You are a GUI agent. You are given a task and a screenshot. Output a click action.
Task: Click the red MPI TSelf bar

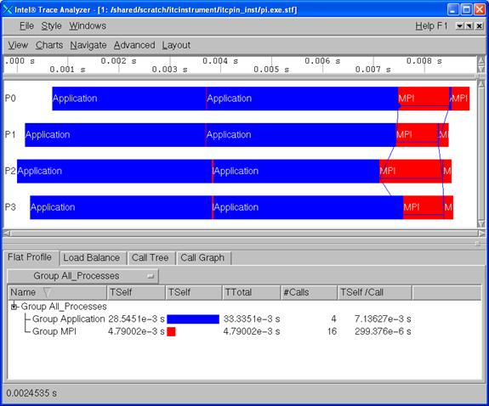point(171,331)
